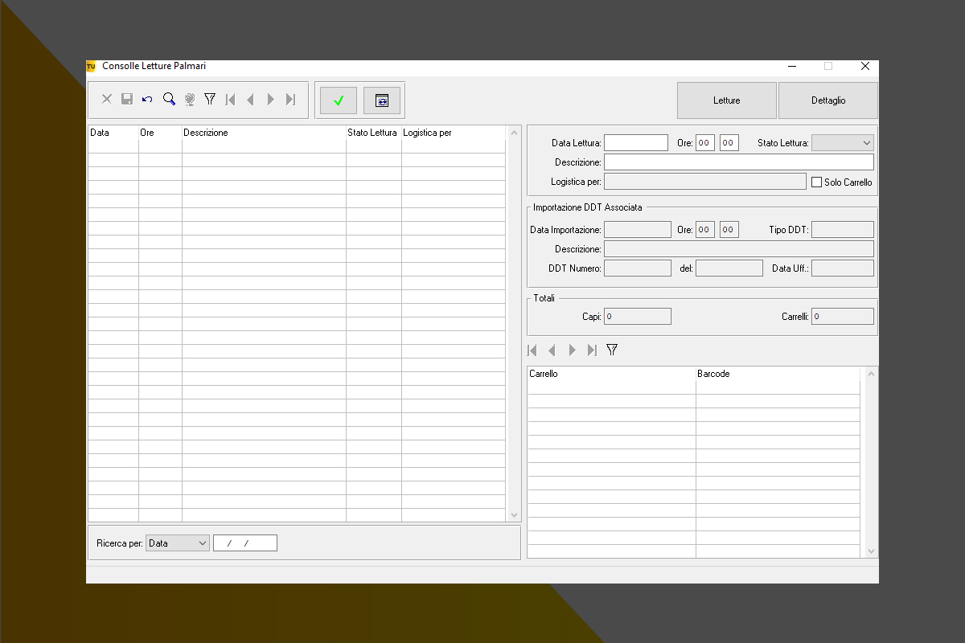Viewport: 965px width, 643px height.
Task: Click the green checkmark confirm button
Action: point(339,100)
